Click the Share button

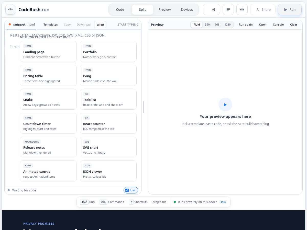click(263, 9)
